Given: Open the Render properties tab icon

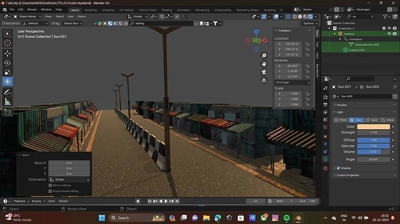Looking at the screenshot, I should 325,97.
